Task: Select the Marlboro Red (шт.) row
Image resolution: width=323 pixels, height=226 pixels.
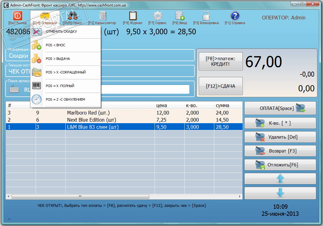Action: pyautogui.click(x=124, y=113)
